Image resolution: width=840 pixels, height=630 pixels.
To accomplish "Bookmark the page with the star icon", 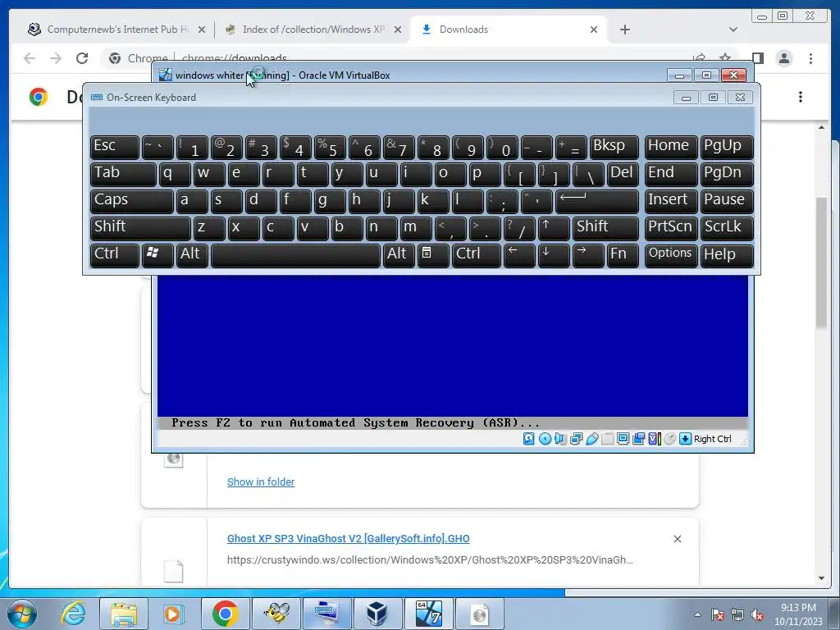I will (x=725, y=58).
